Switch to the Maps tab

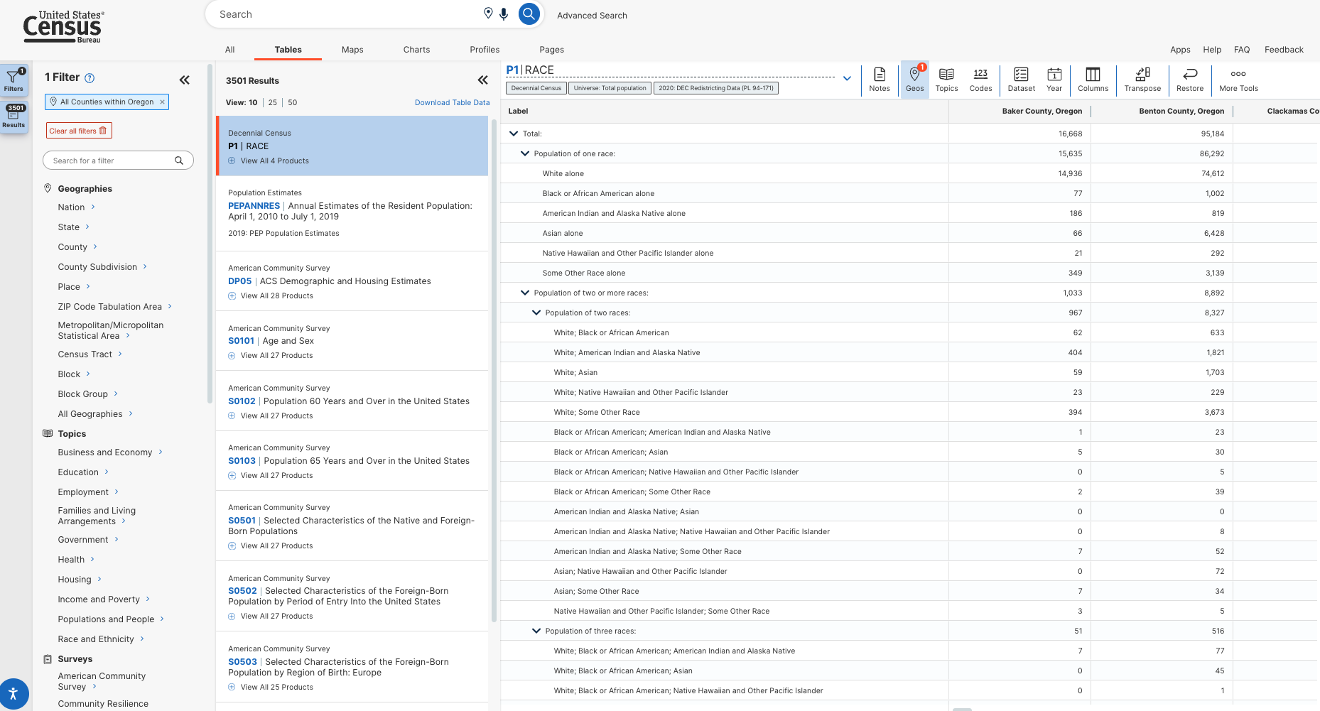point(352,50)
